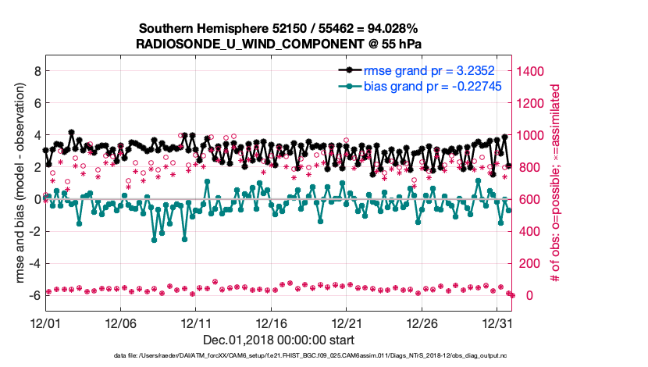Click the highest teal bias point near 12/11
Screen dimensions: 648x367
pyautogui.click(x=207, y=182)
